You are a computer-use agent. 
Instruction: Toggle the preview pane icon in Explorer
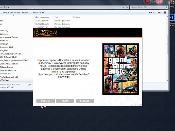pyautogui.click(x=159, y=12)
